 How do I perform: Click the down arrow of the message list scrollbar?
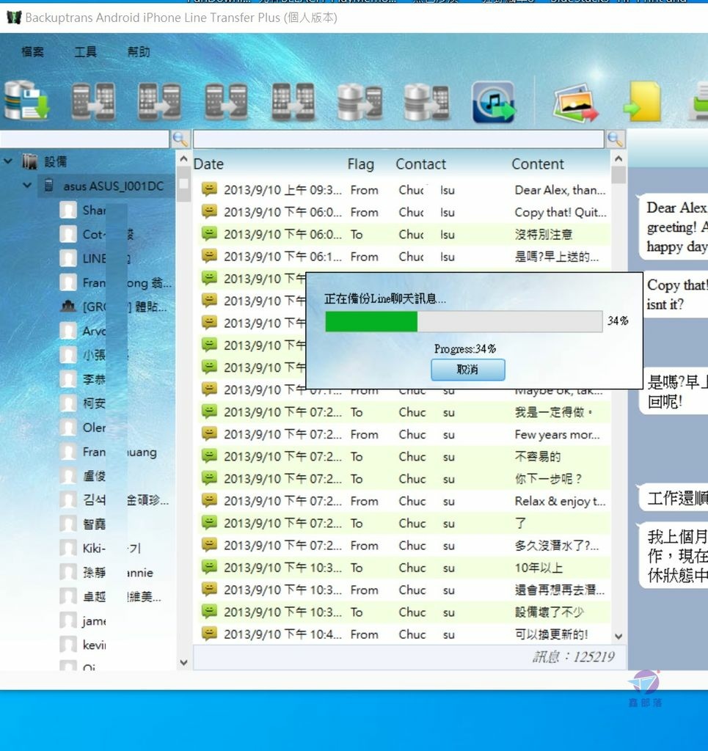(618, 637)
